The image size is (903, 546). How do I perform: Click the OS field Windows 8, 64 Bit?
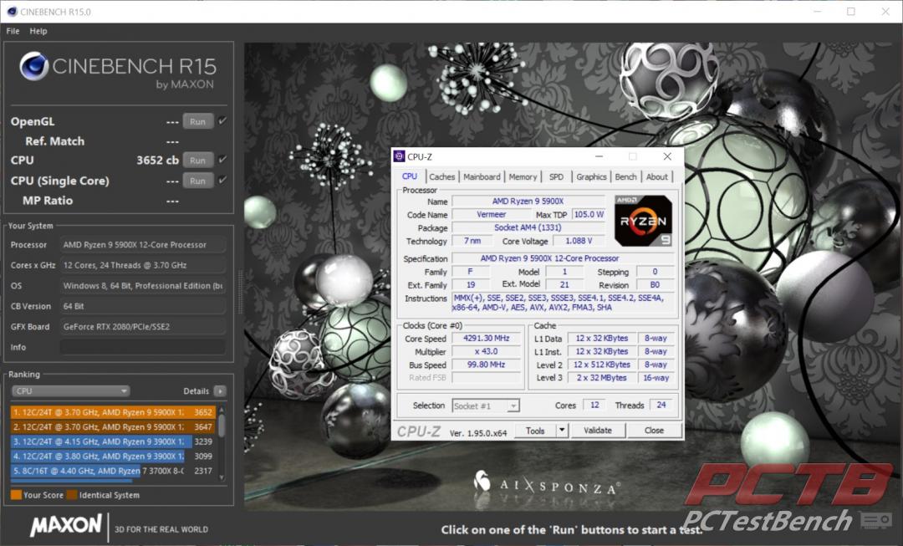[143, 286]
